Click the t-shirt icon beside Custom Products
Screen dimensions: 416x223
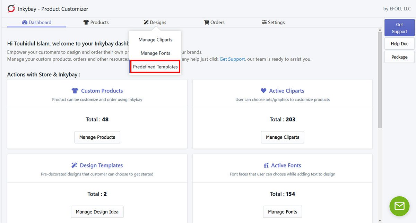75,91
